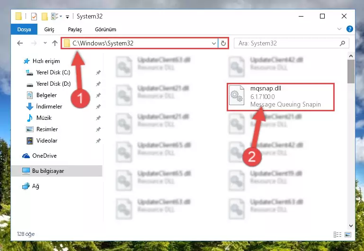This screenshot has width=364, height=251.
Task: Click the search magnifier icon
Action: point(342,43)
